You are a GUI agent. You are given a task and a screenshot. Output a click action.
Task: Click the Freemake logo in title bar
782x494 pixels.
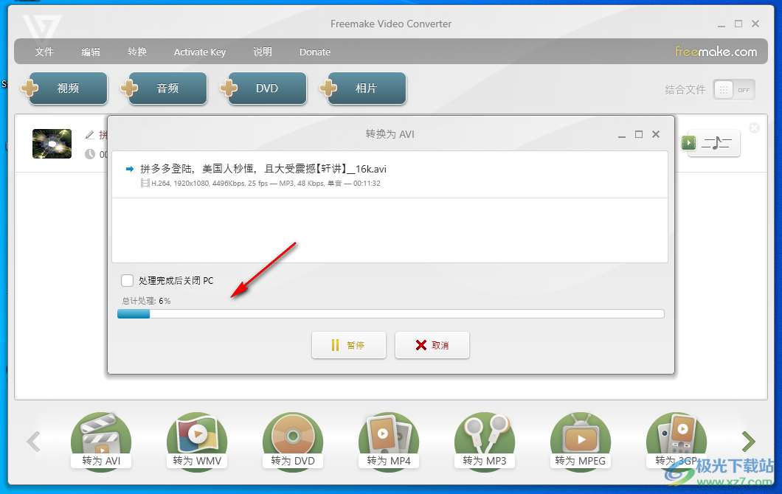tap(42, 28)
